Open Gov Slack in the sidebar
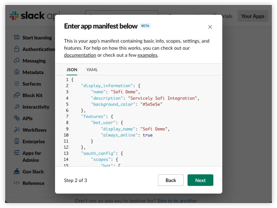277x208 pixels. tap(33, 171)
